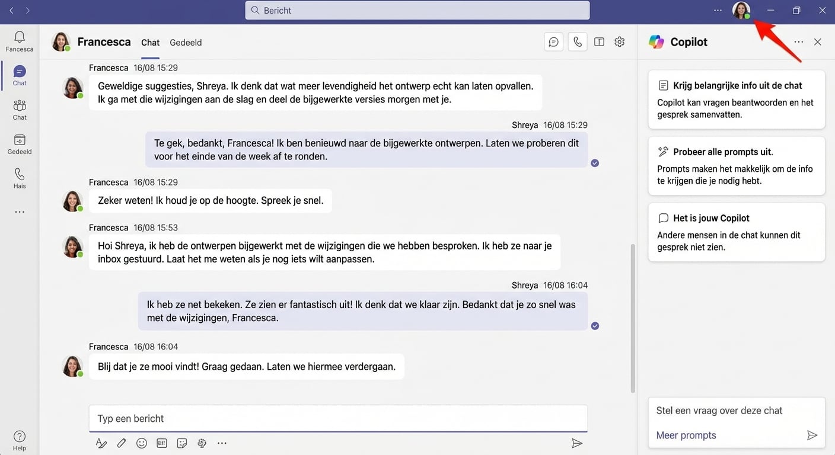Start a video call with Francesca
The height and width of the screenshot is (455, 835).
[x=577, y=41]
